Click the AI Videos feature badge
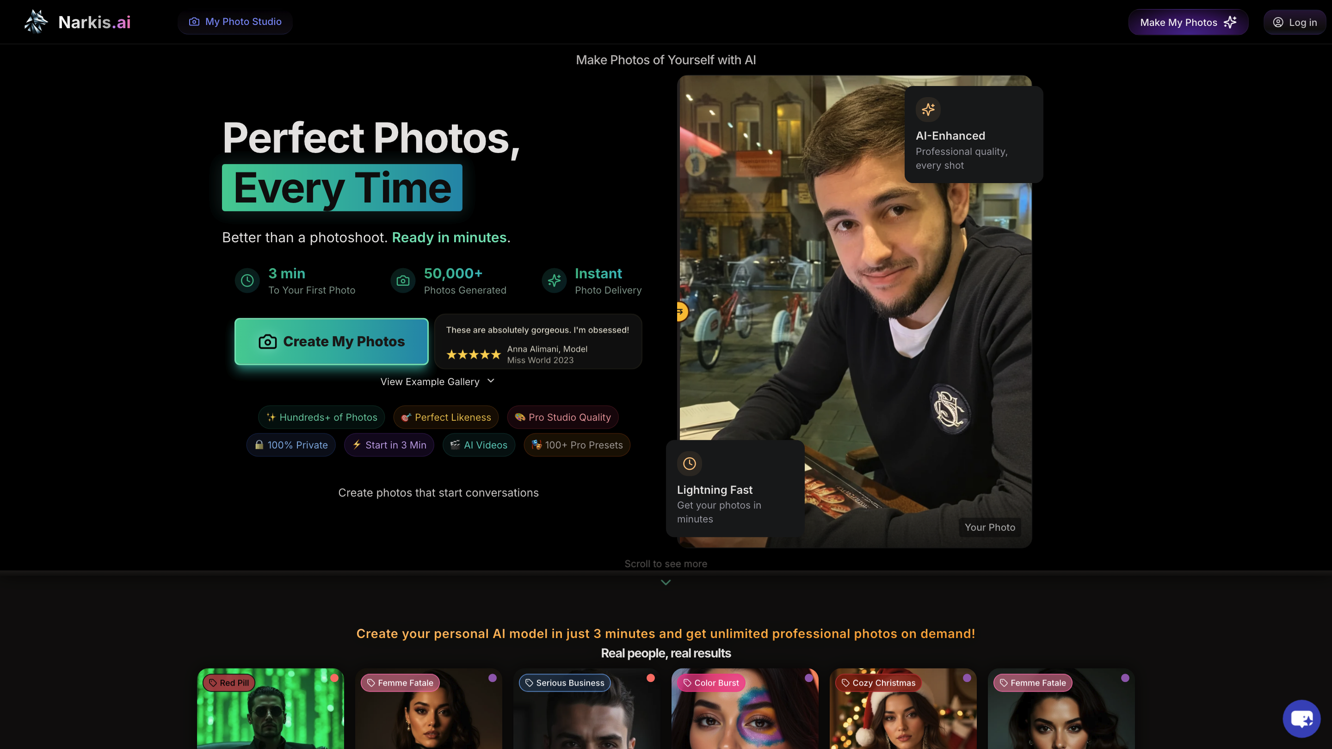Image resolution: width=1332 pixels, height=749 pixels. [x=478, y=445]
